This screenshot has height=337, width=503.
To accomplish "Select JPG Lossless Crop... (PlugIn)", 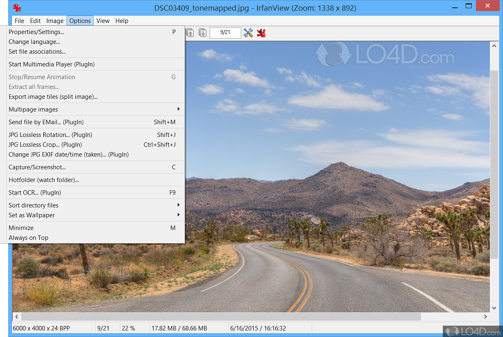I will 96,145.
